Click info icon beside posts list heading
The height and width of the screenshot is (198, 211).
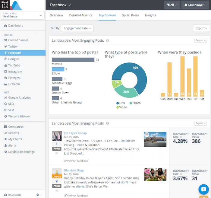coord(107,123)
